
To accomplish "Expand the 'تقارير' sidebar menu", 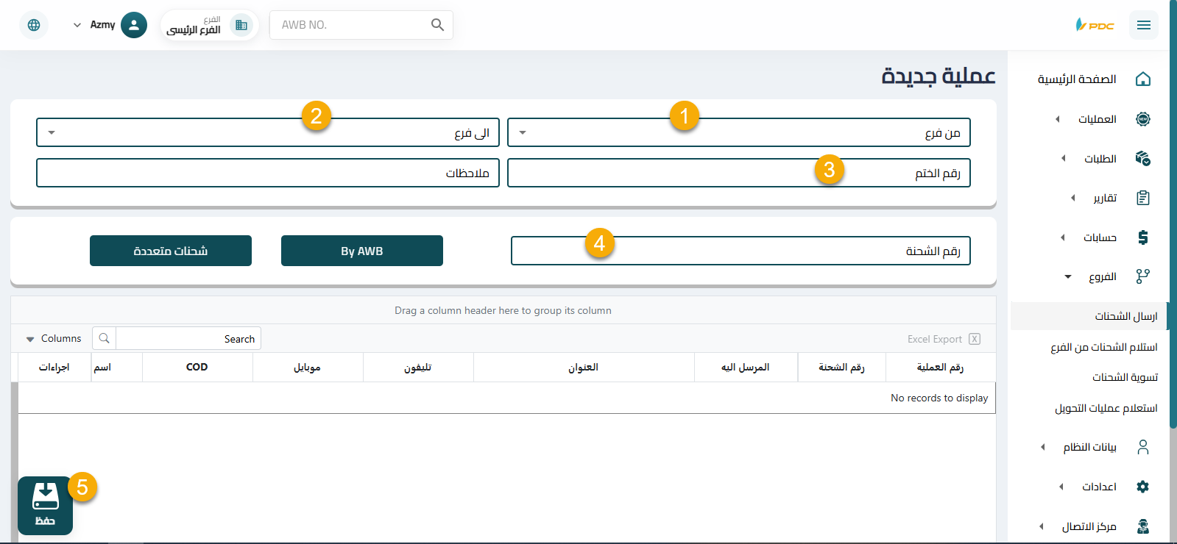I will [1104, 198].
